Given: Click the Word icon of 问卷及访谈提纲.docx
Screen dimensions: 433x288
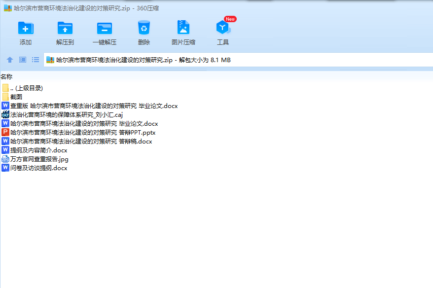Looking at the screenshot, I should coord(5,168).
